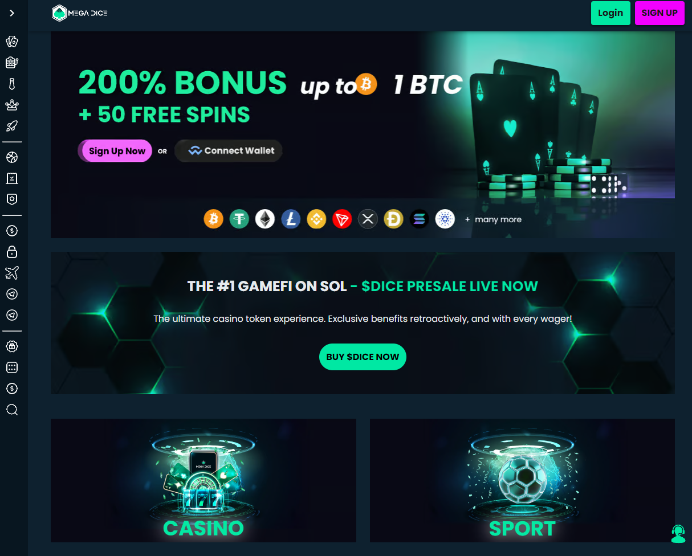The height and width of the screenshot is (556, 692).
Task: Click the Mega Dice logo
Action: point(79,13)
